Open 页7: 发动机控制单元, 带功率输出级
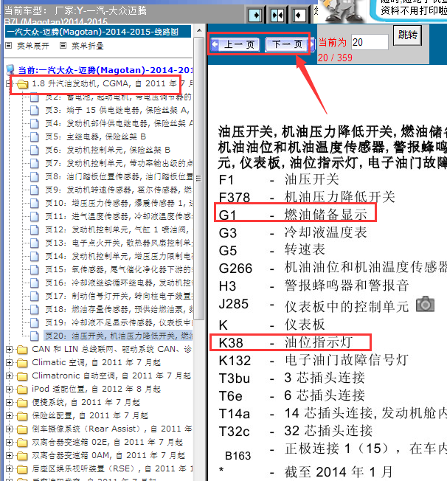 [119, 163]
